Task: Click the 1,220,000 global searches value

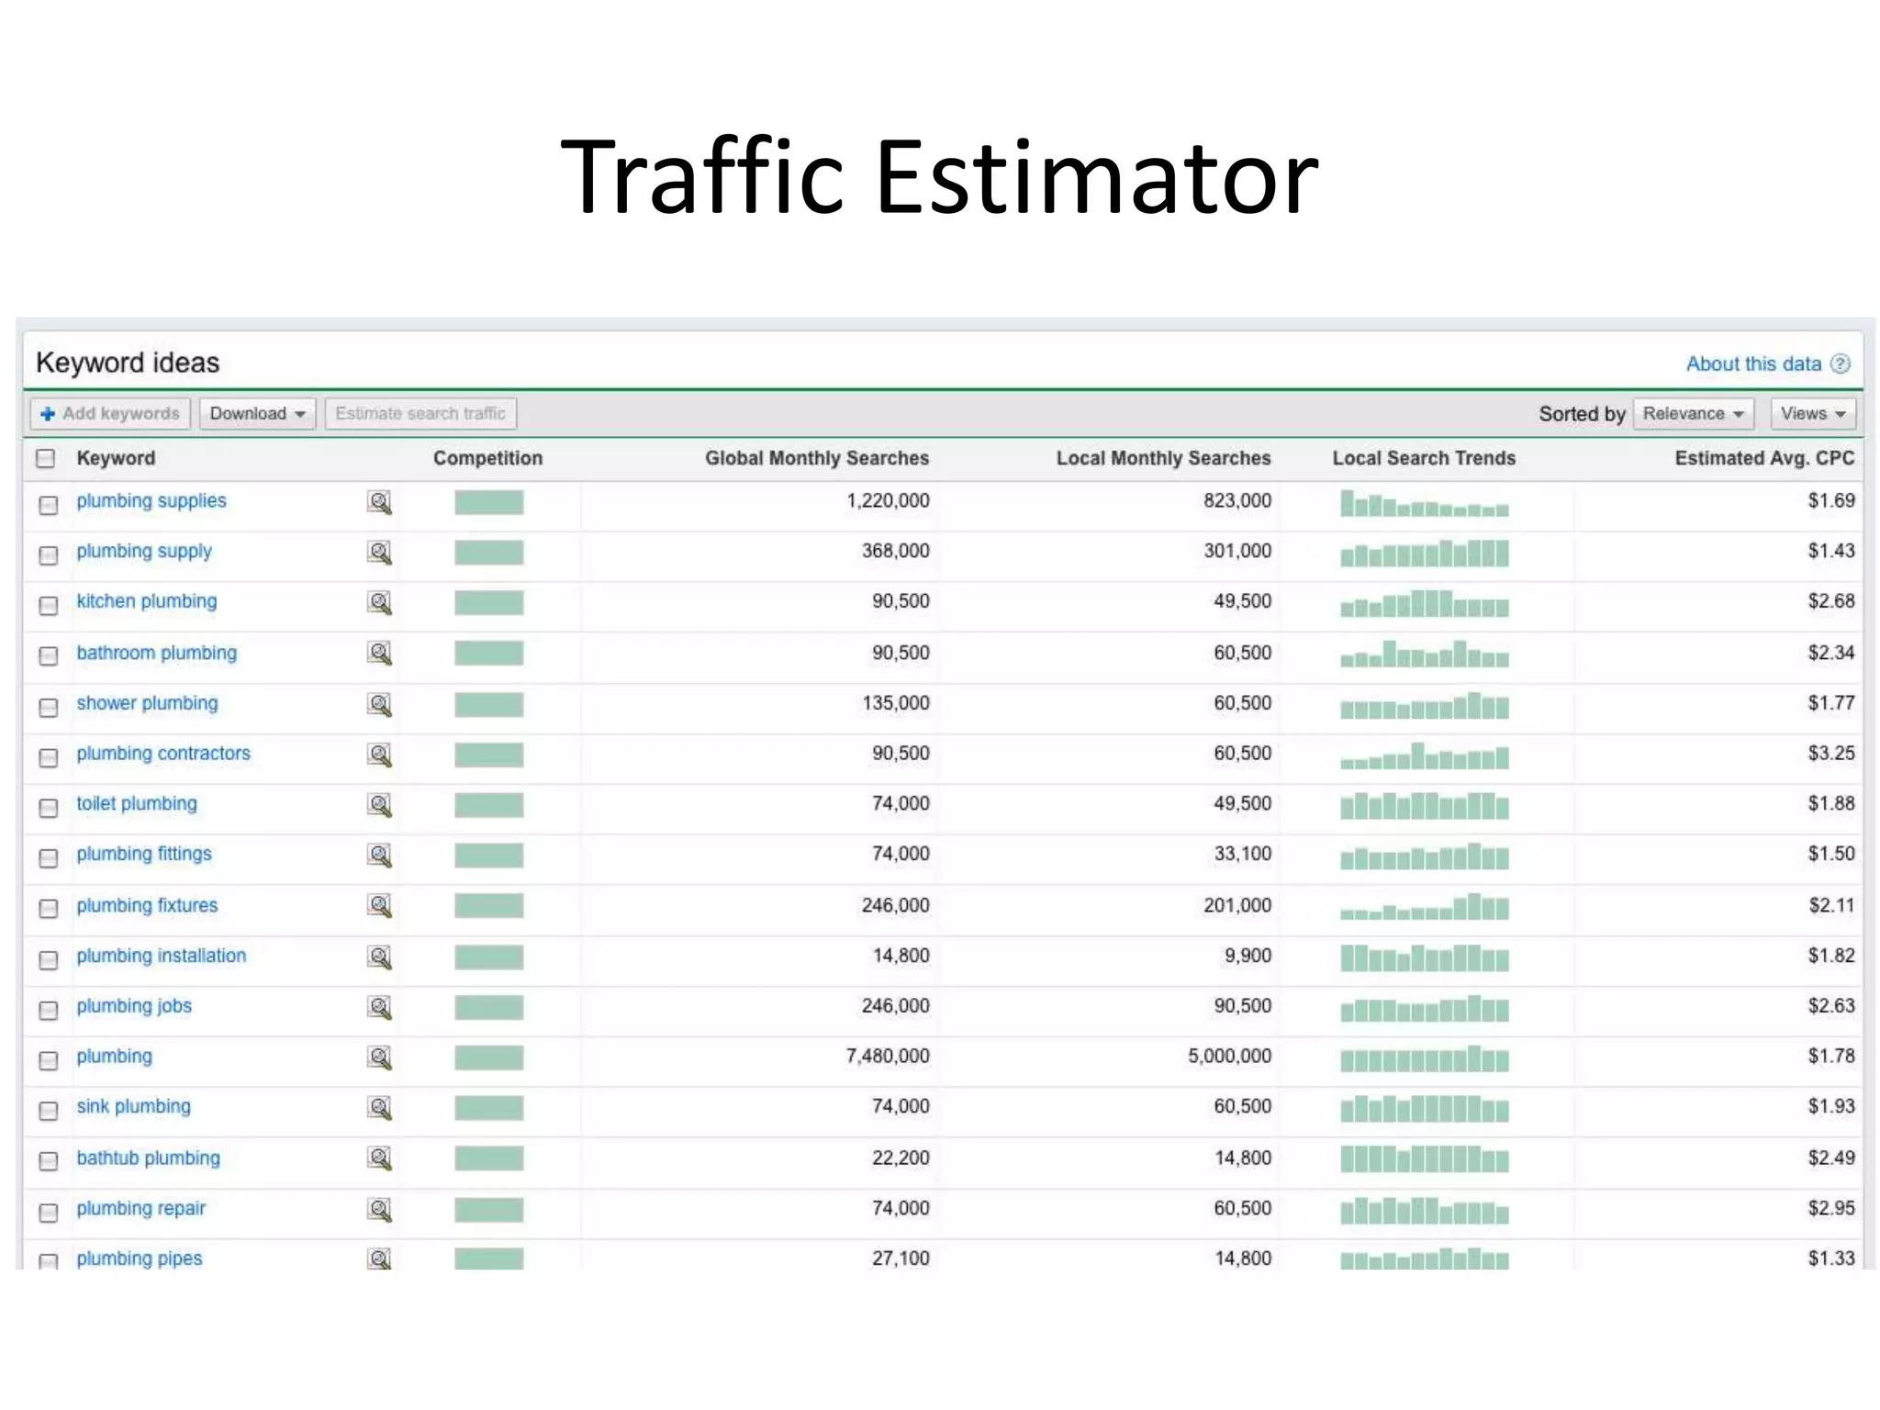Action: (x=888, y=501)
